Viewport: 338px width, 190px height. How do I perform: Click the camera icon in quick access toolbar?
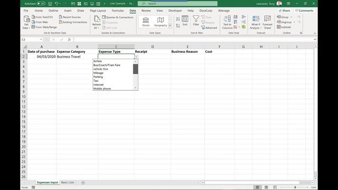coord(86,4)
